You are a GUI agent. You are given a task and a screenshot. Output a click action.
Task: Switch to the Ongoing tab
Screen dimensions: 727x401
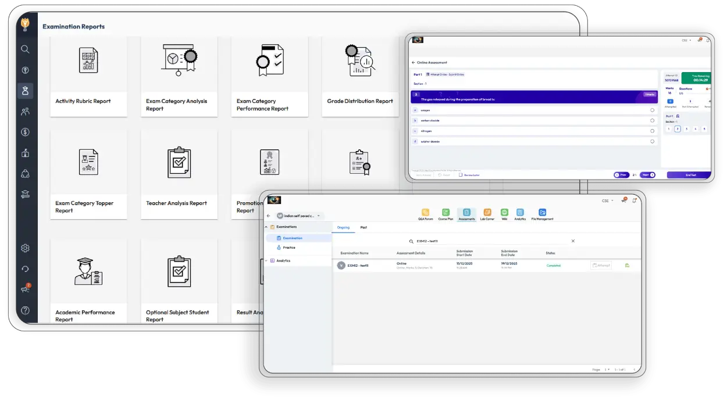(x=344, y=227)
